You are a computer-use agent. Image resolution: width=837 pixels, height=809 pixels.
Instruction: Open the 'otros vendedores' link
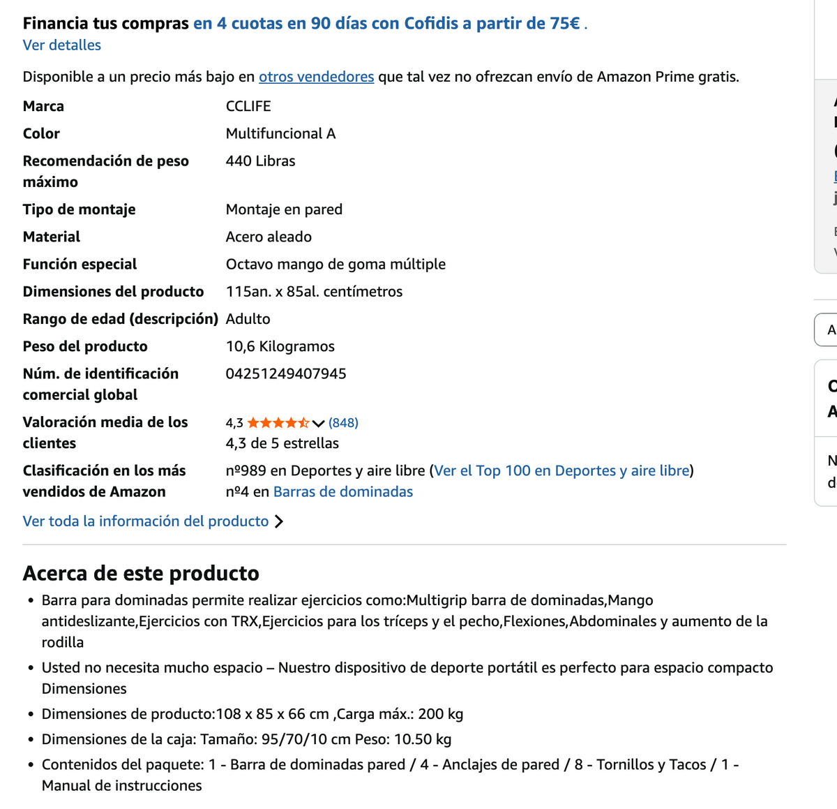pyautogui.click(x=317, y=77)
